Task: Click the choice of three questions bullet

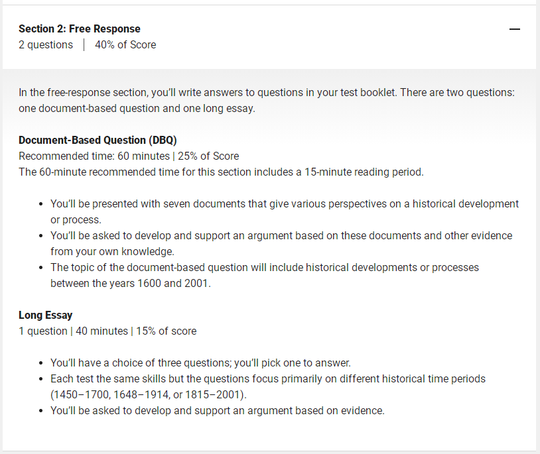Action: [200, 363]
